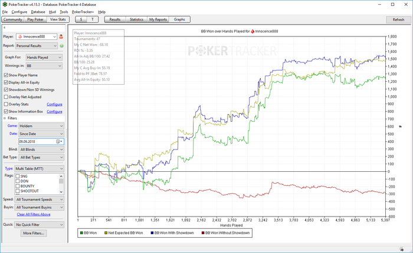Open the Database menu
This screenshot has height=253, width=413.
(x=38, y=12)
